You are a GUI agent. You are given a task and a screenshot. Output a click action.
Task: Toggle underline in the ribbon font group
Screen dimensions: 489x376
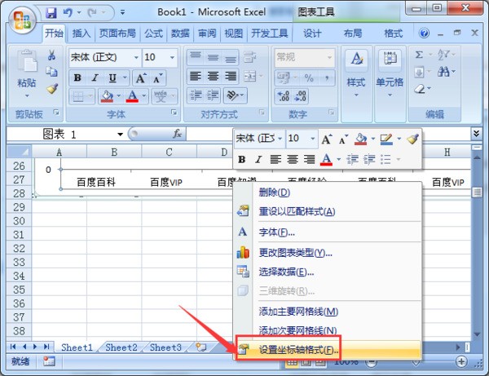(112, 77)
